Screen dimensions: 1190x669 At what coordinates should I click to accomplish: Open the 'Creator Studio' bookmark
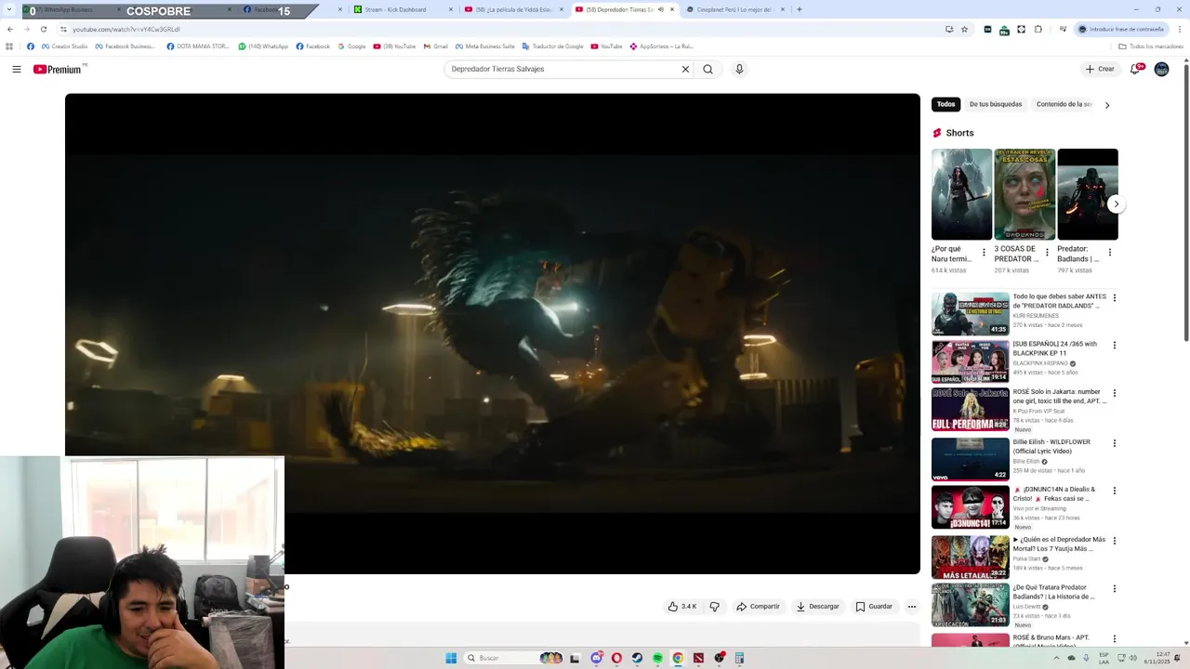point(64,46)
